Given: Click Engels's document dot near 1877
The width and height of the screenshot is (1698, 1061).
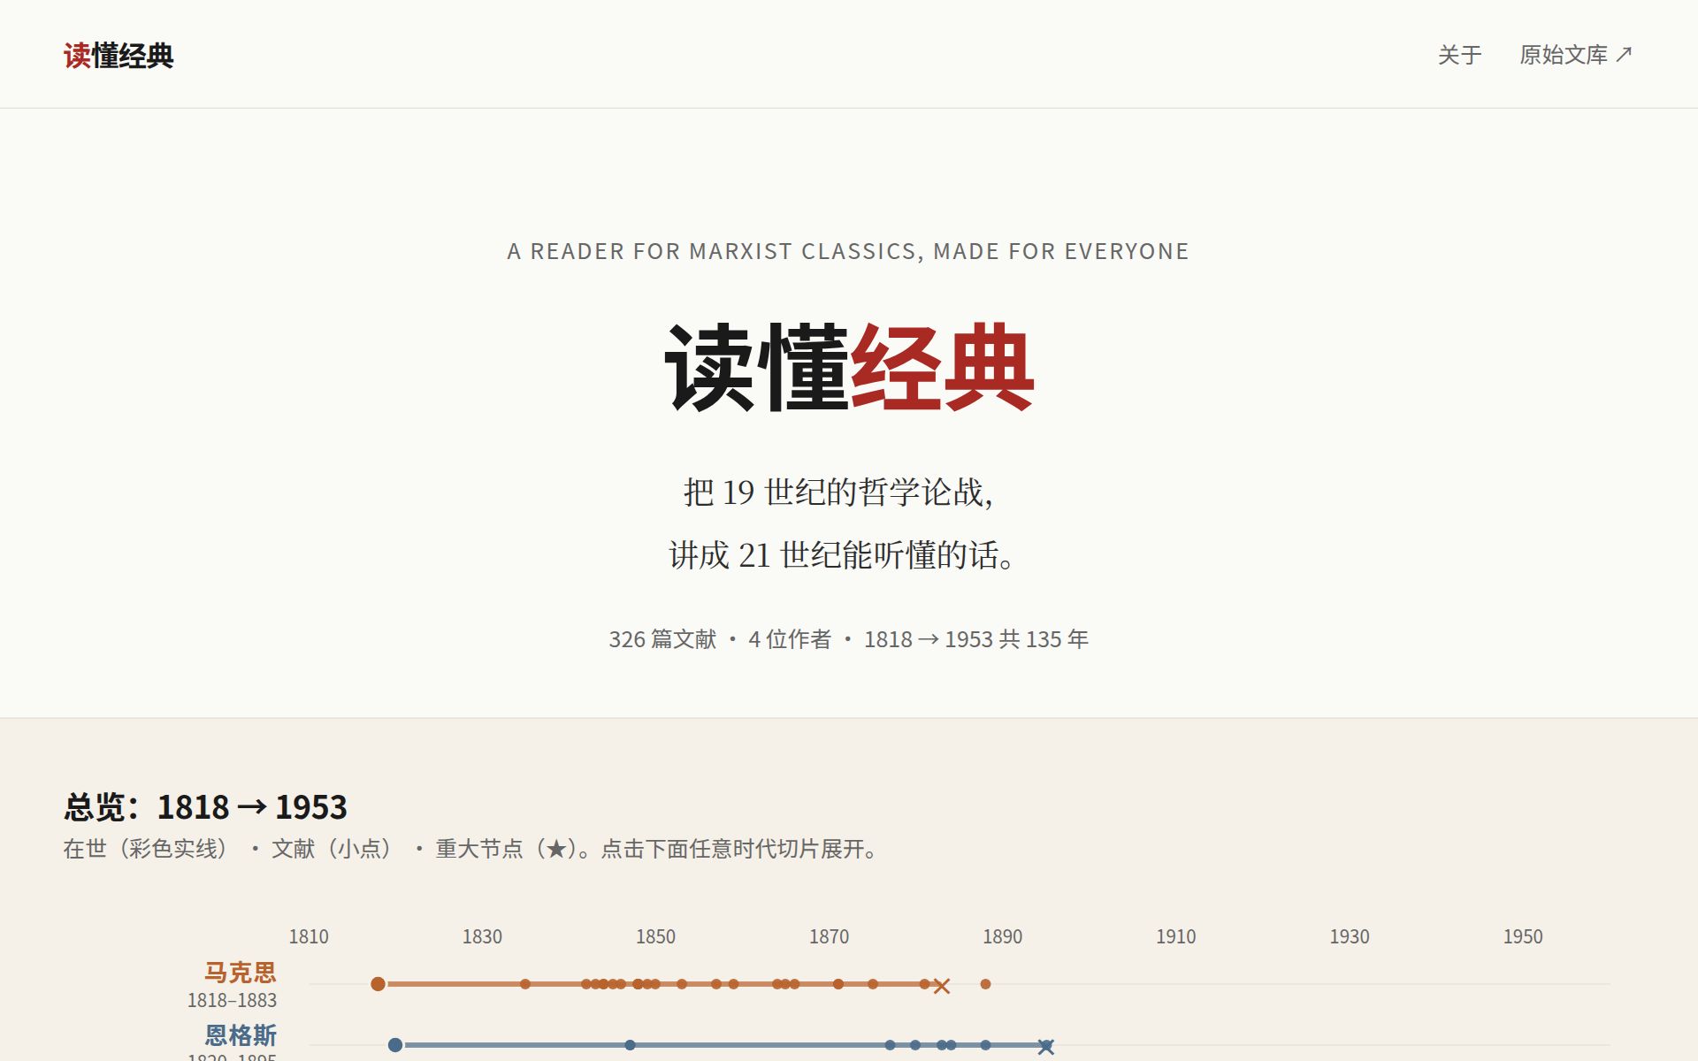Looking at the screenshot, I should tap(890, 1045).
